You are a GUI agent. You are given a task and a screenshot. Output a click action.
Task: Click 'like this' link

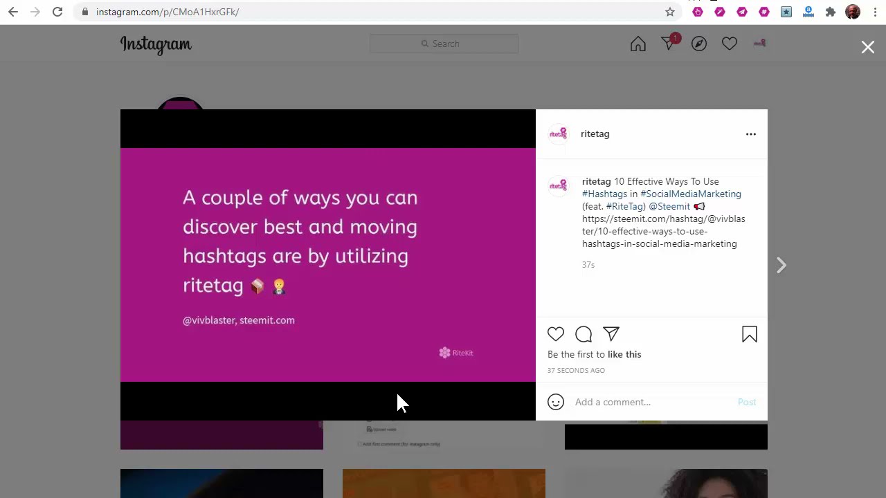click(x=624, y=354)
